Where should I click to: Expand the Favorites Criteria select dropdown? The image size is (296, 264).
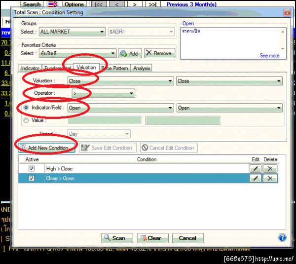pyautogui.click(x=77, y=53)
